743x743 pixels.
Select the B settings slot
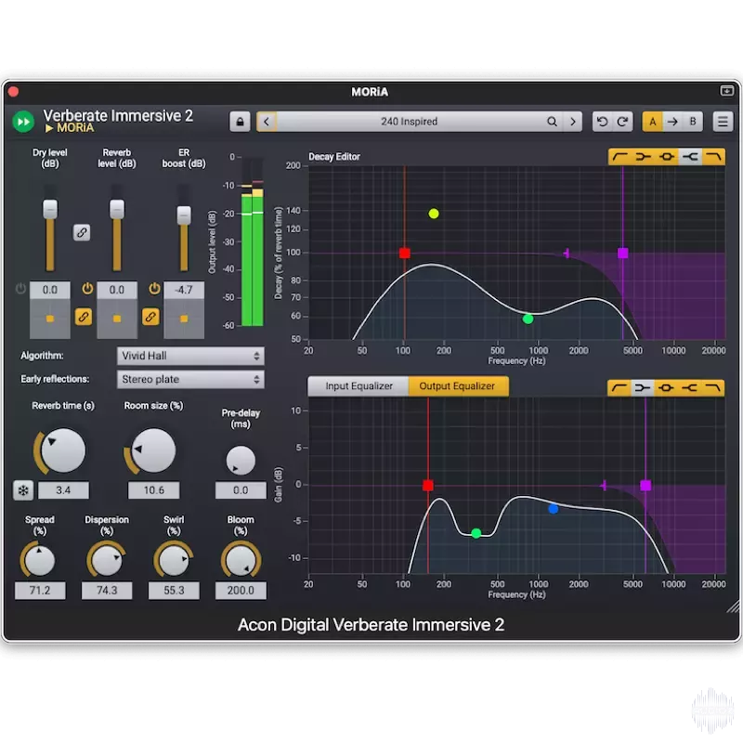coord(693,122)
